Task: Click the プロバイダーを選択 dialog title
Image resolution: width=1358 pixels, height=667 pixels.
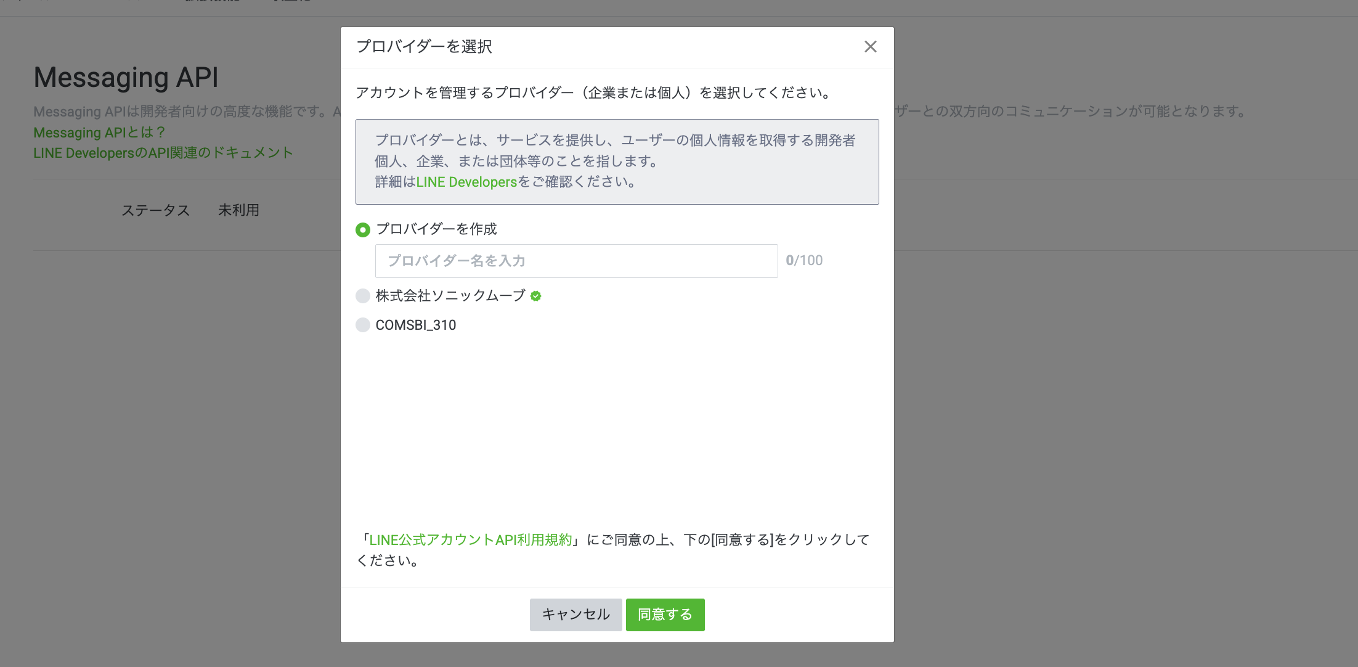Action: pyautogui.click(x=424, y=47)
